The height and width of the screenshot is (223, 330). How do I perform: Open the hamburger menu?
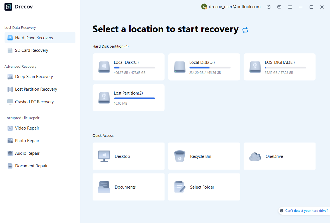pos(290,7)
